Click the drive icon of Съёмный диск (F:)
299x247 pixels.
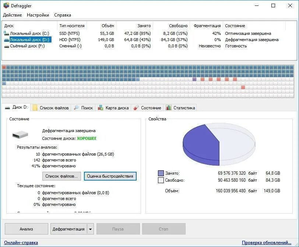(7, 46)
